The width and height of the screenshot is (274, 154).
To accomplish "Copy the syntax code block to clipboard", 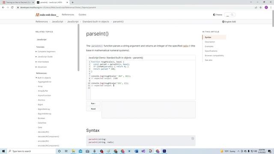I will point(193,139).
